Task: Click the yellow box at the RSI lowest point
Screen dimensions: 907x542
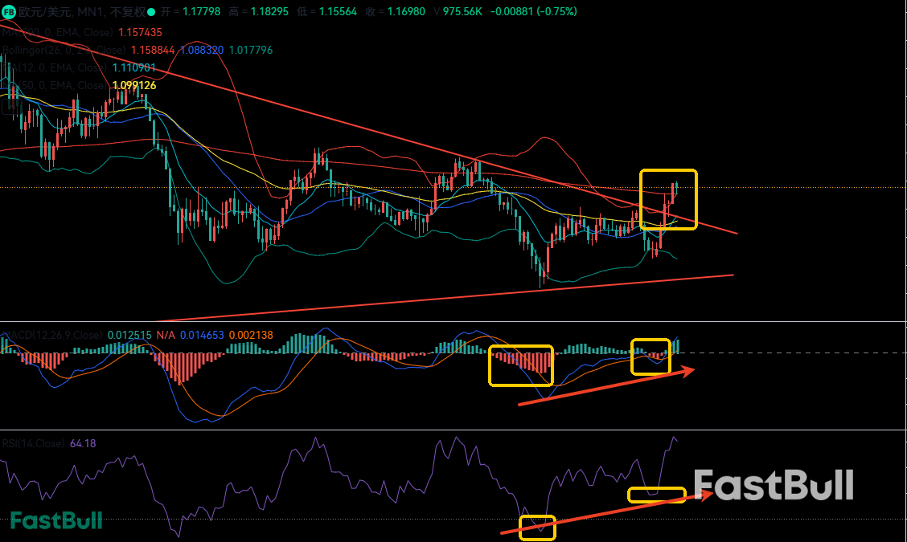Action: [538, 527]
